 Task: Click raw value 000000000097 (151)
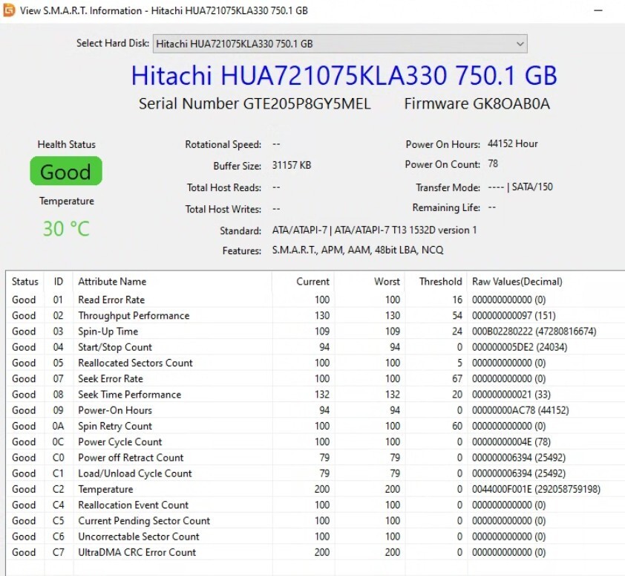(514, 315)
